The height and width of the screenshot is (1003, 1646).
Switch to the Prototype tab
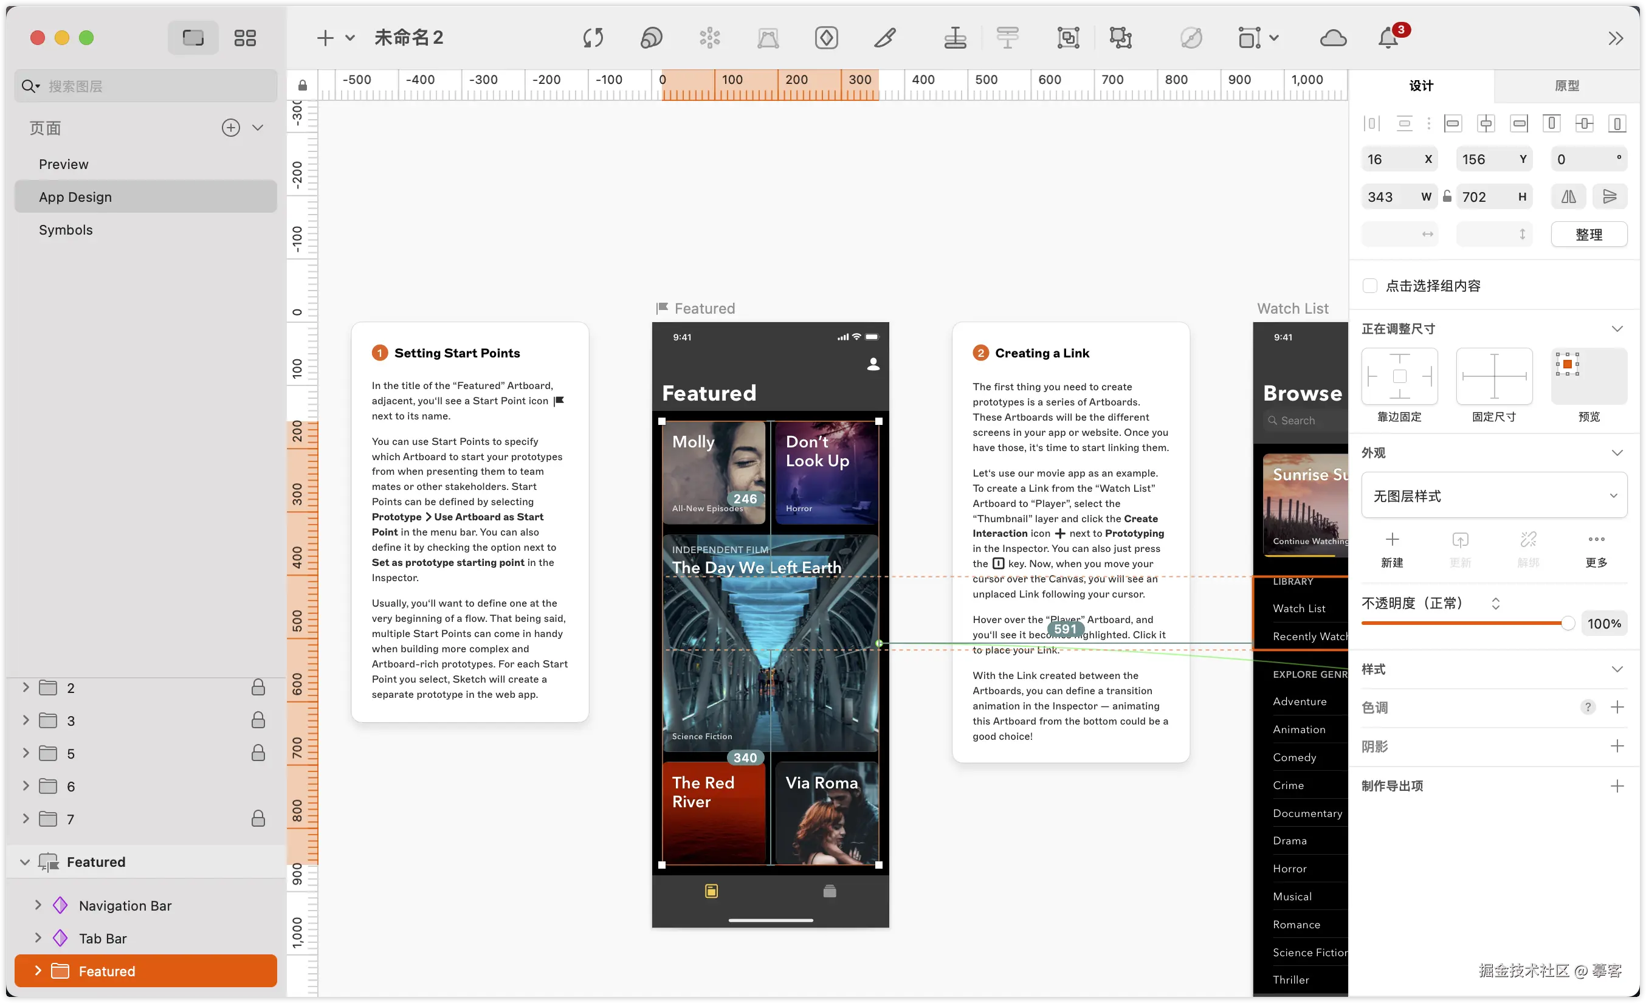[x=1566, y=86]
